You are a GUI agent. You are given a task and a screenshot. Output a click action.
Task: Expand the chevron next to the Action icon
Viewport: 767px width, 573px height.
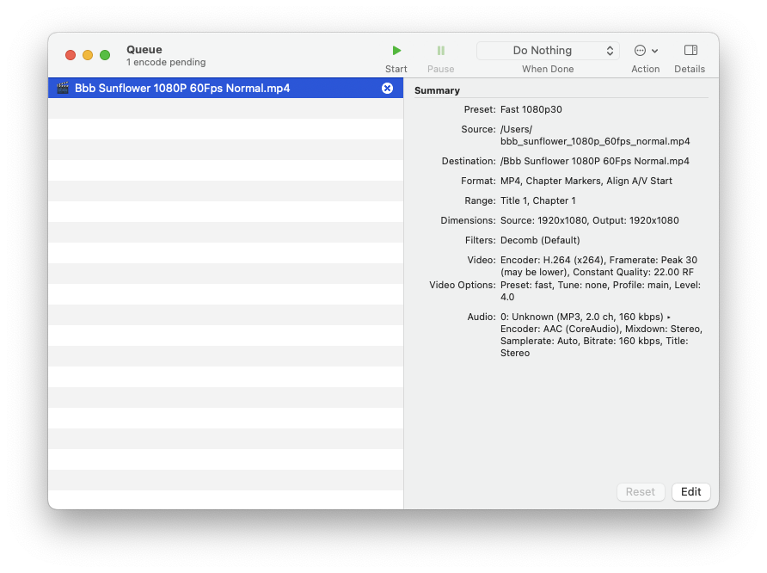(x=655, y=51)
